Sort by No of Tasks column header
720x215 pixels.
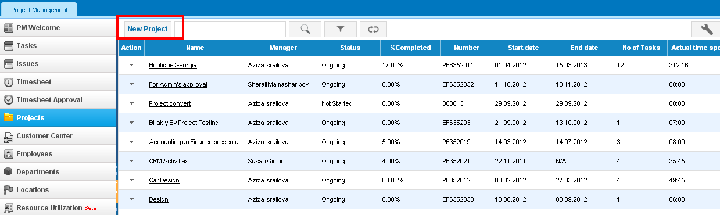641,48
